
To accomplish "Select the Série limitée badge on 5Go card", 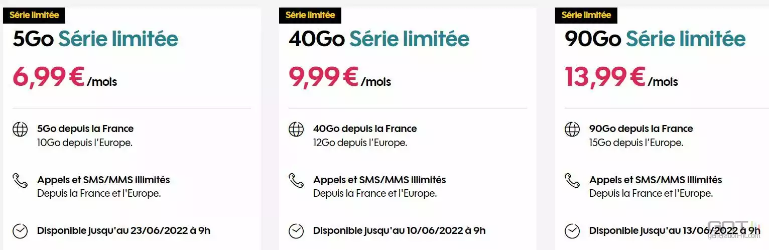I will pos(34,15).
